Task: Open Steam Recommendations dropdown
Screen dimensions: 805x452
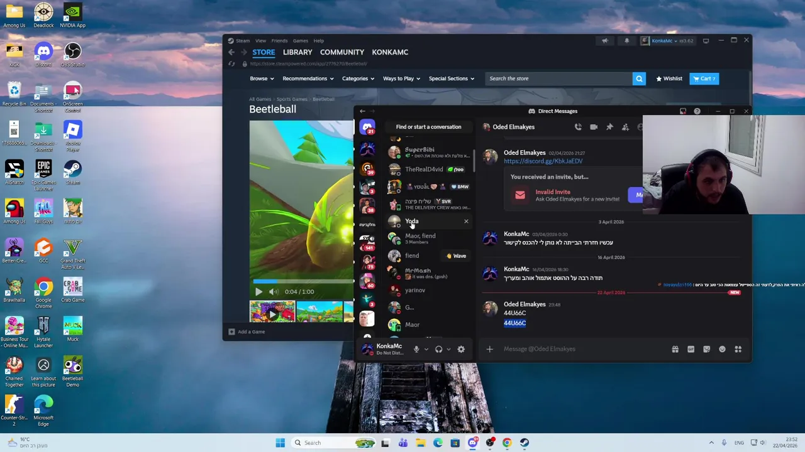Action: 308,78
